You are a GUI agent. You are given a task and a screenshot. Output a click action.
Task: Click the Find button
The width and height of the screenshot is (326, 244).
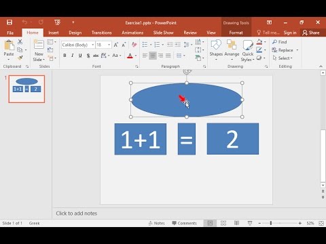point(280,42)
